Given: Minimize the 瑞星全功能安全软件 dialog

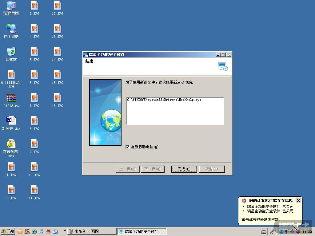Looking at the screenshot, I should coord(218,55).
